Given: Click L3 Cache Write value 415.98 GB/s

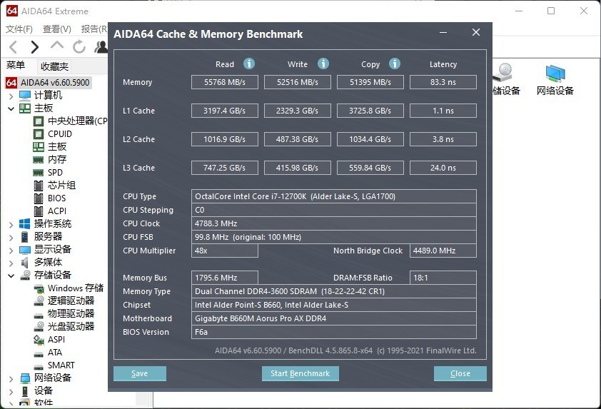Looking at the screenshot, I should tap(298, 168).
